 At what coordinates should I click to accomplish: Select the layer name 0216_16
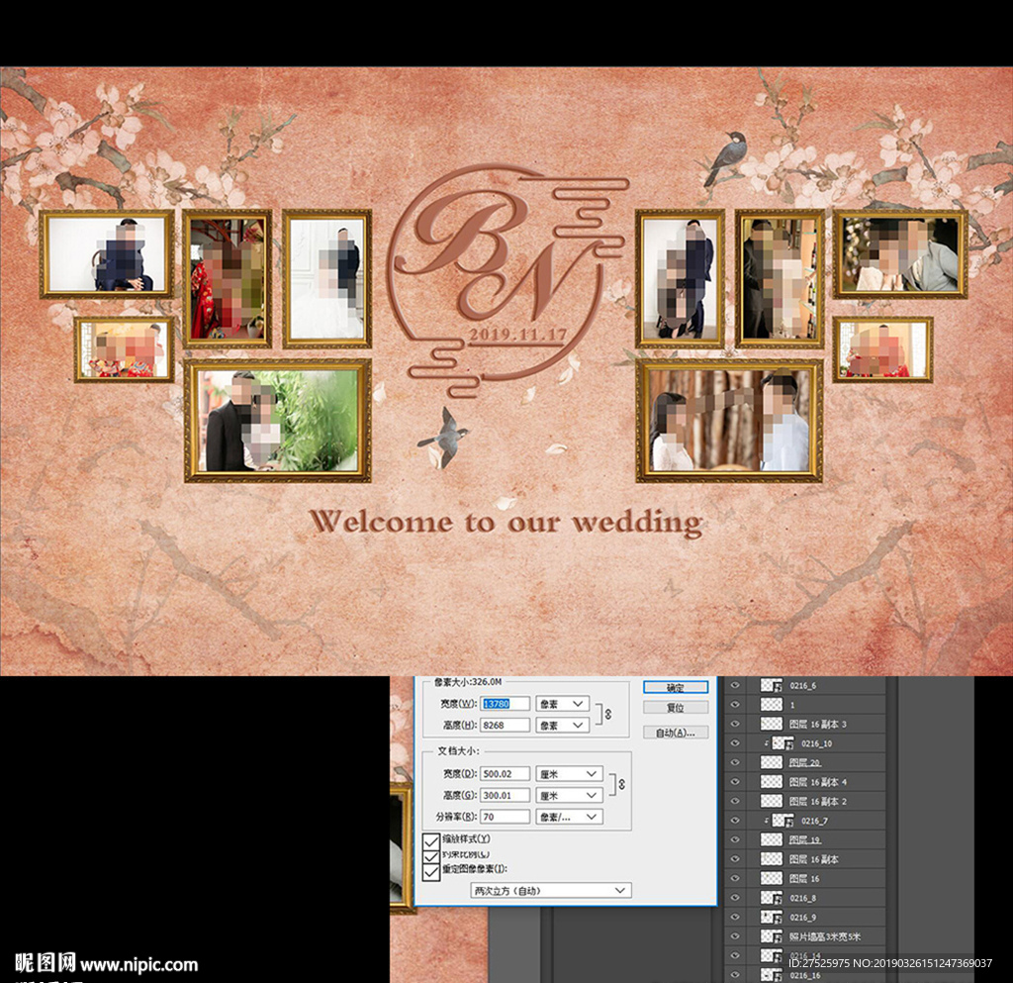tap(805, 975)
